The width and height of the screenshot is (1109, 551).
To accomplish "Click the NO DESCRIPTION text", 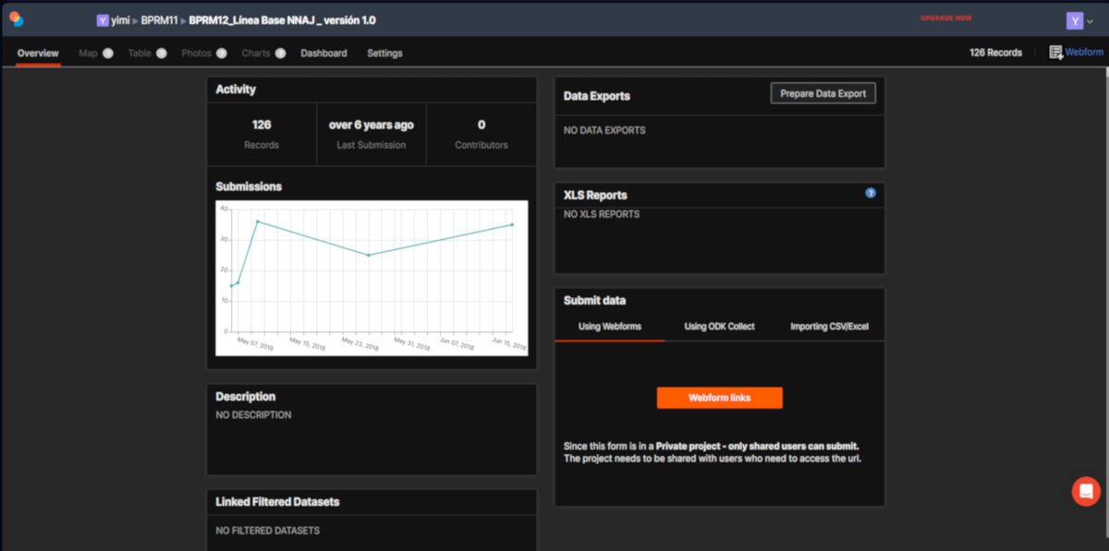I will pos(253,414).
